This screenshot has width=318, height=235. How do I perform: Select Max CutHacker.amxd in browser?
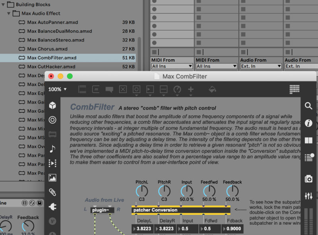68,67
